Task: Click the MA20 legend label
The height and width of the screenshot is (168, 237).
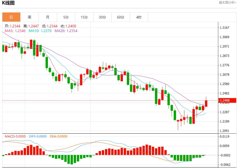Action: click(x=66, y=31)
